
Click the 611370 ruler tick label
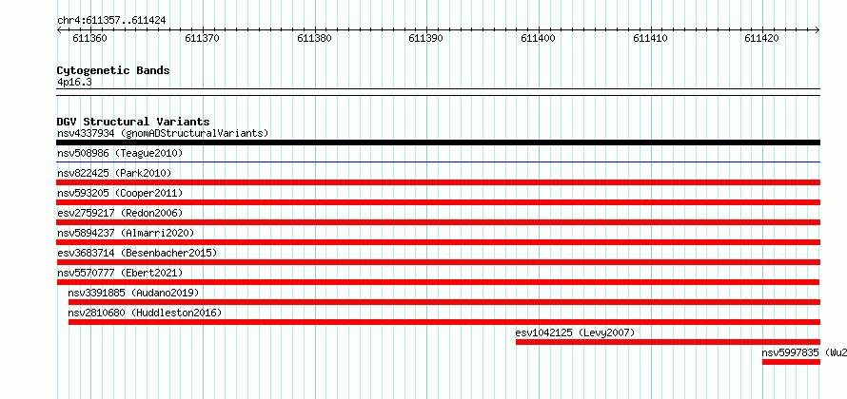[x=202, y=38]
